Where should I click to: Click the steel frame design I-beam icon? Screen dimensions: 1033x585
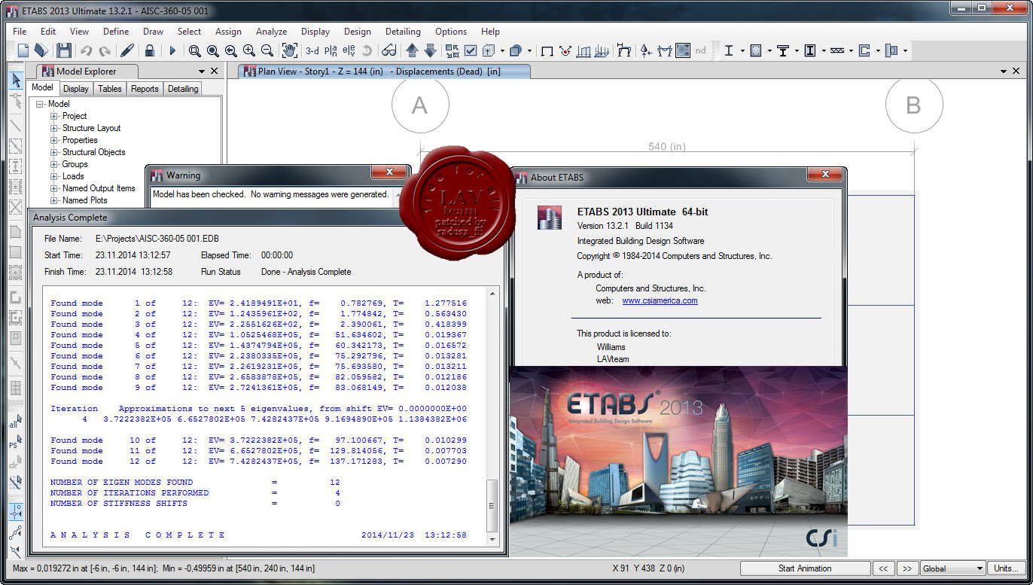pos(729,50)
